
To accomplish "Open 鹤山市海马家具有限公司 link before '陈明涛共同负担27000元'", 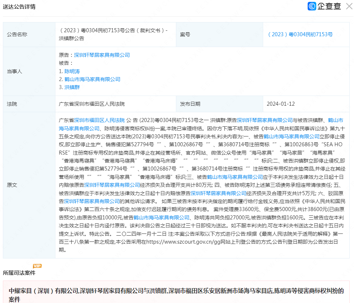I will click(x=161, y=218).
